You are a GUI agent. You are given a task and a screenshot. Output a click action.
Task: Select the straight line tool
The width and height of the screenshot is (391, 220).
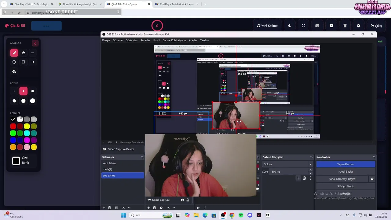pos(33,53)
